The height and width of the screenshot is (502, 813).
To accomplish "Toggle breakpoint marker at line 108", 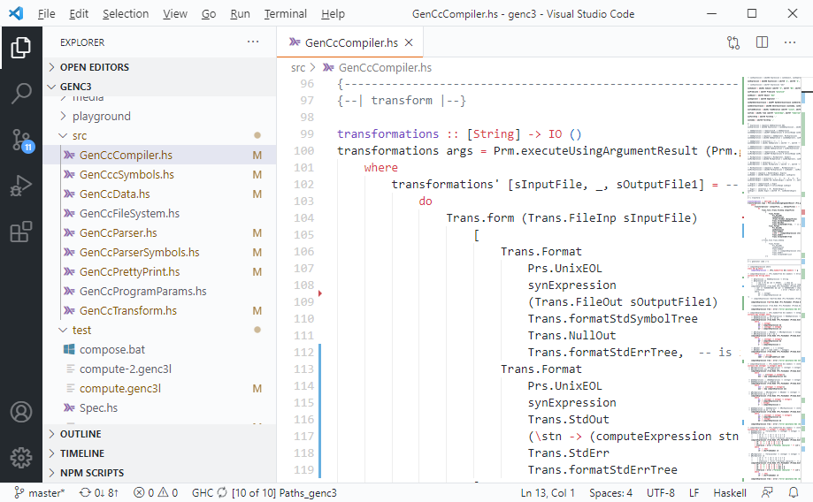I will 319,293.
